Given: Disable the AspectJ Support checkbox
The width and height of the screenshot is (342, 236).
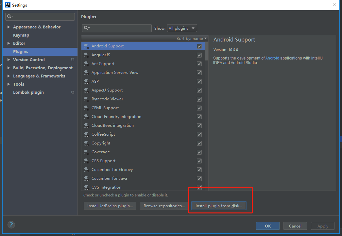Looking at the screenshot, I should click(199, 90).
